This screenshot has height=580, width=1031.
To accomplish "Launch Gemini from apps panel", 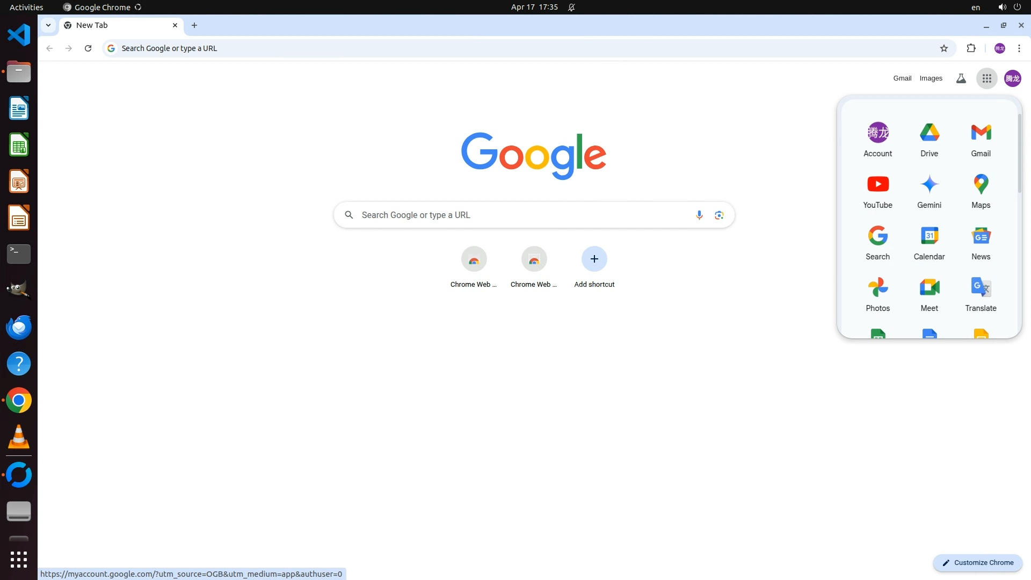I will (x=929, y=190).
